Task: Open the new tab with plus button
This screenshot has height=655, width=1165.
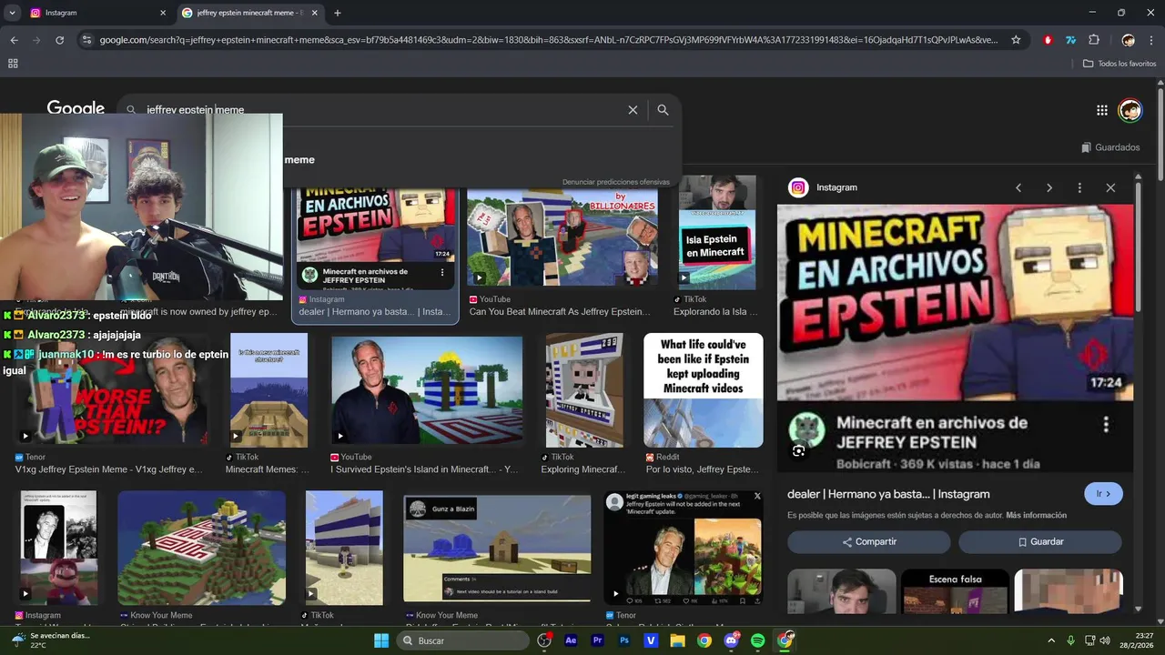Action: (x=338, y=13)
